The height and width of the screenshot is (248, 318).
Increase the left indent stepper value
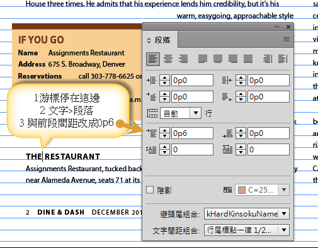pos(164,77)
